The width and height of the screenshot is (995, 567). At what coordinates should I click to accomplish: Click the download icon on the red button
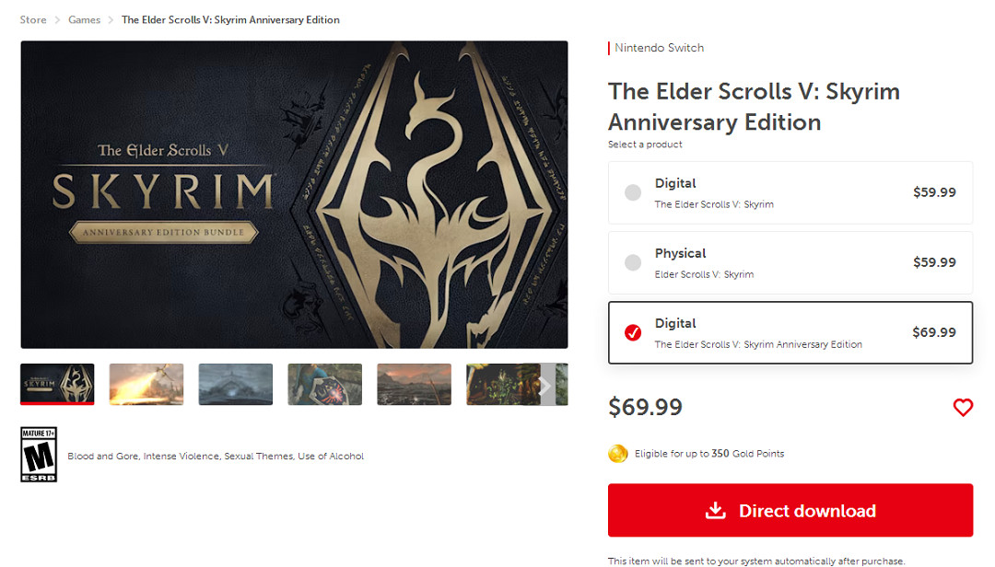(x=716, y=511)
